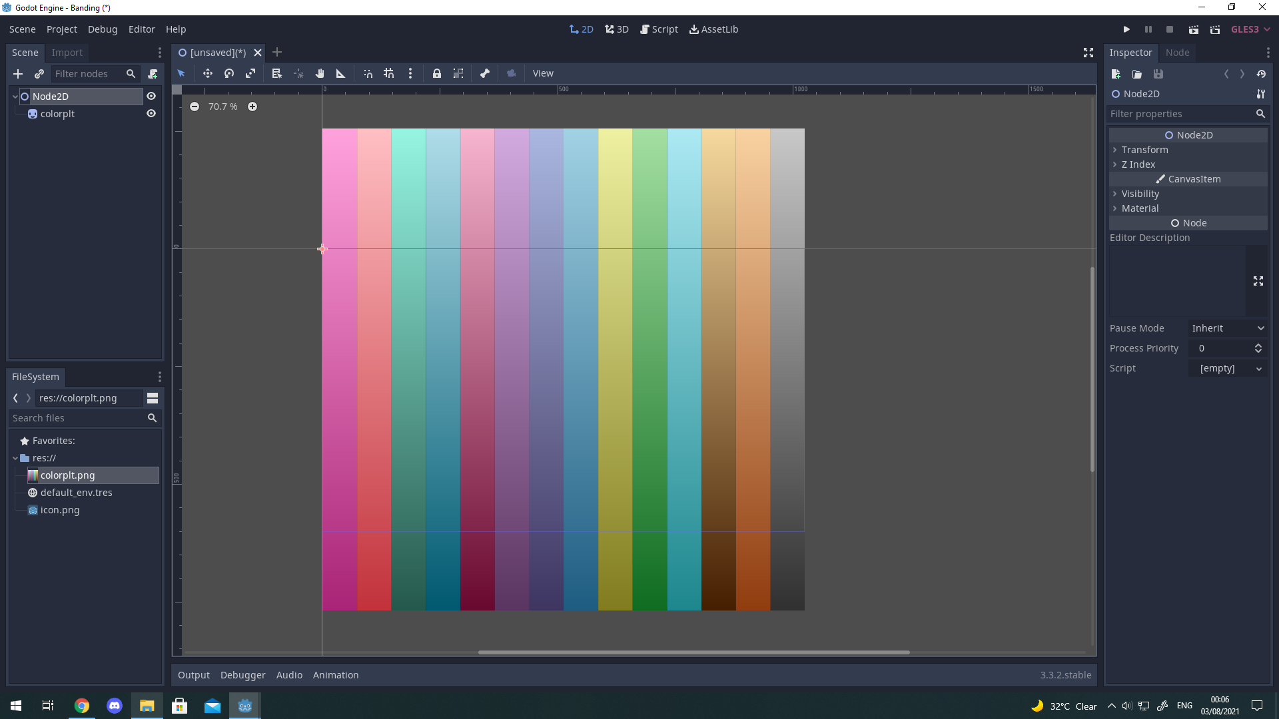Toggle distraction free mode

click(x=1088, y=53)
